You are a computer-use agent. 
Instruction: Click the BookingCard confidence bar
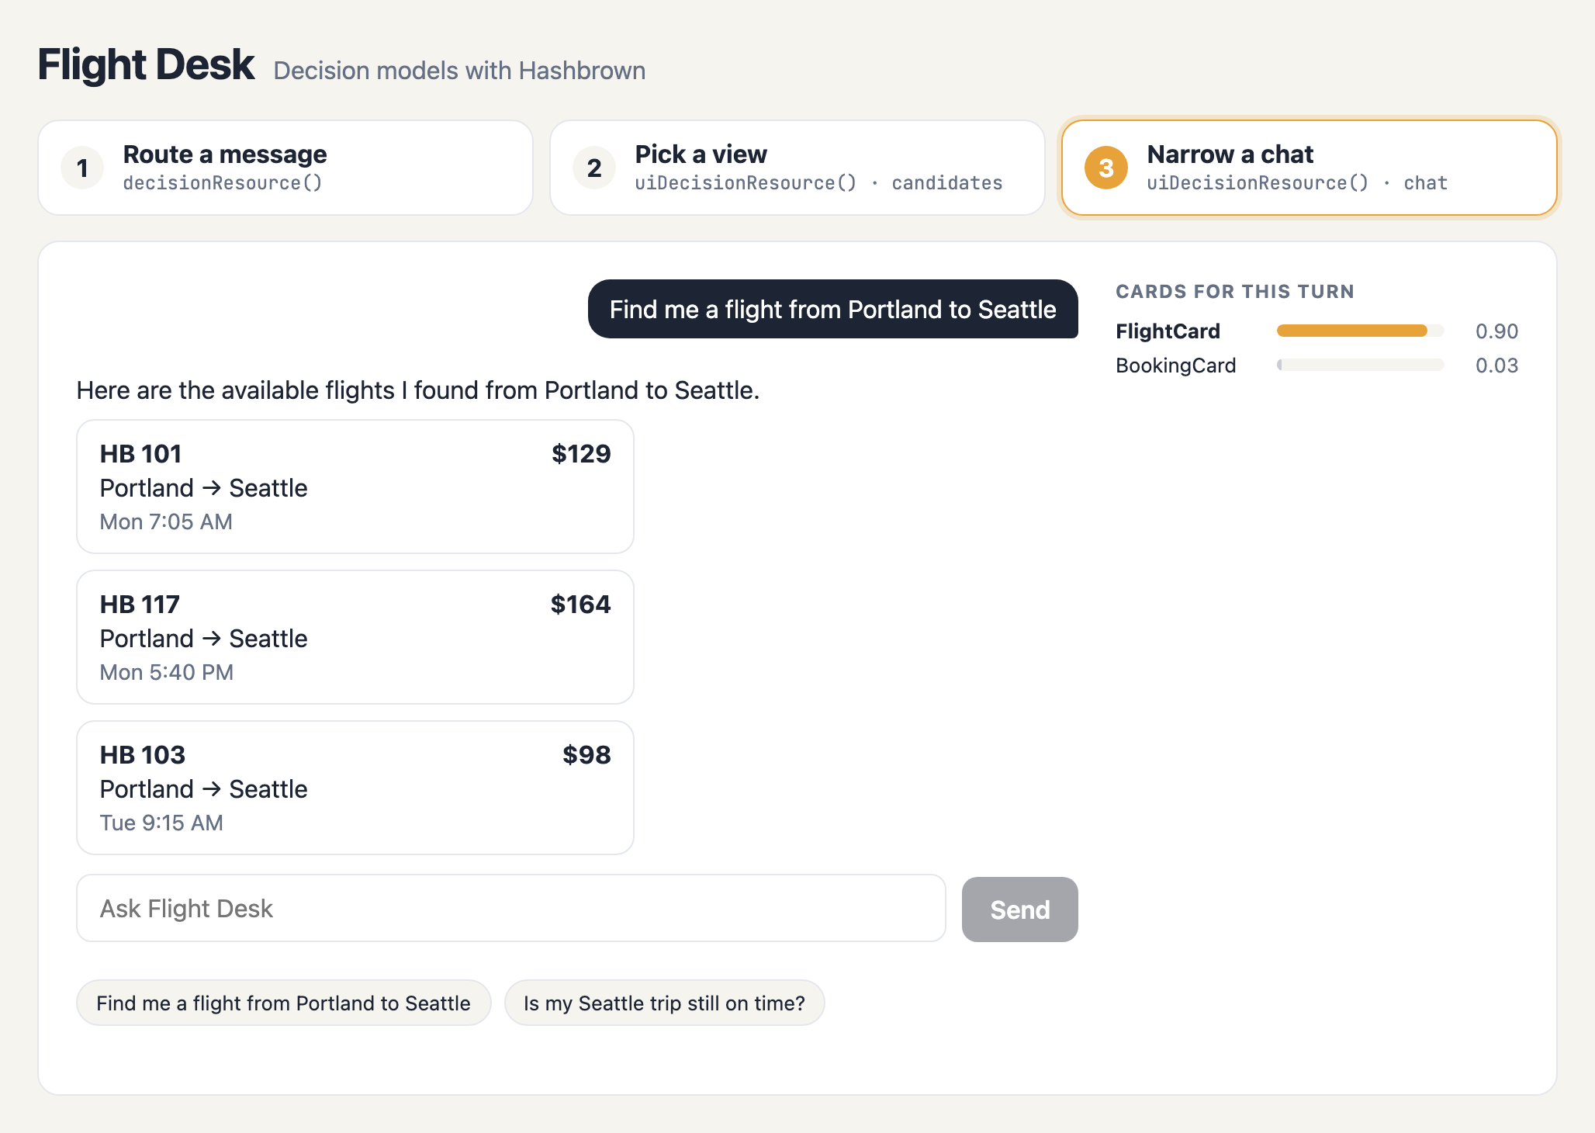coord(1361,365)
